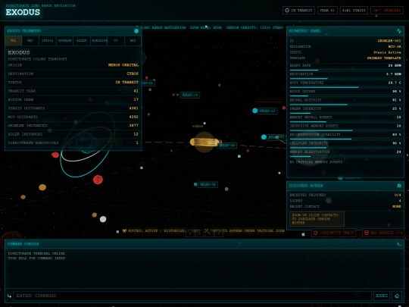Click the Discovery Buffer header icon
409x307 pixels.
coord(399,186)
